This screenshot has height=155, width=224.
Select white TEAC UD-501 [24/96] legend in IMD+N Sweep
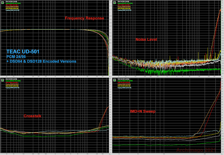[123, 79]
